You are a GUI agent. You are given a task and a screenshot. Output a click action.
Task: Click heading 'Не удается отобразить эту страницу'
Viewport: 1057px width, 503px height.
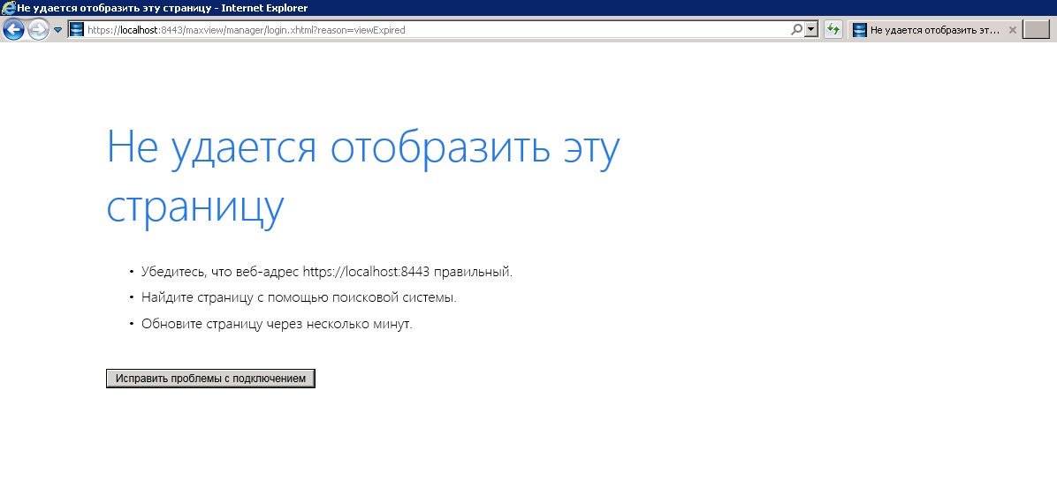(x=362, y=176)
